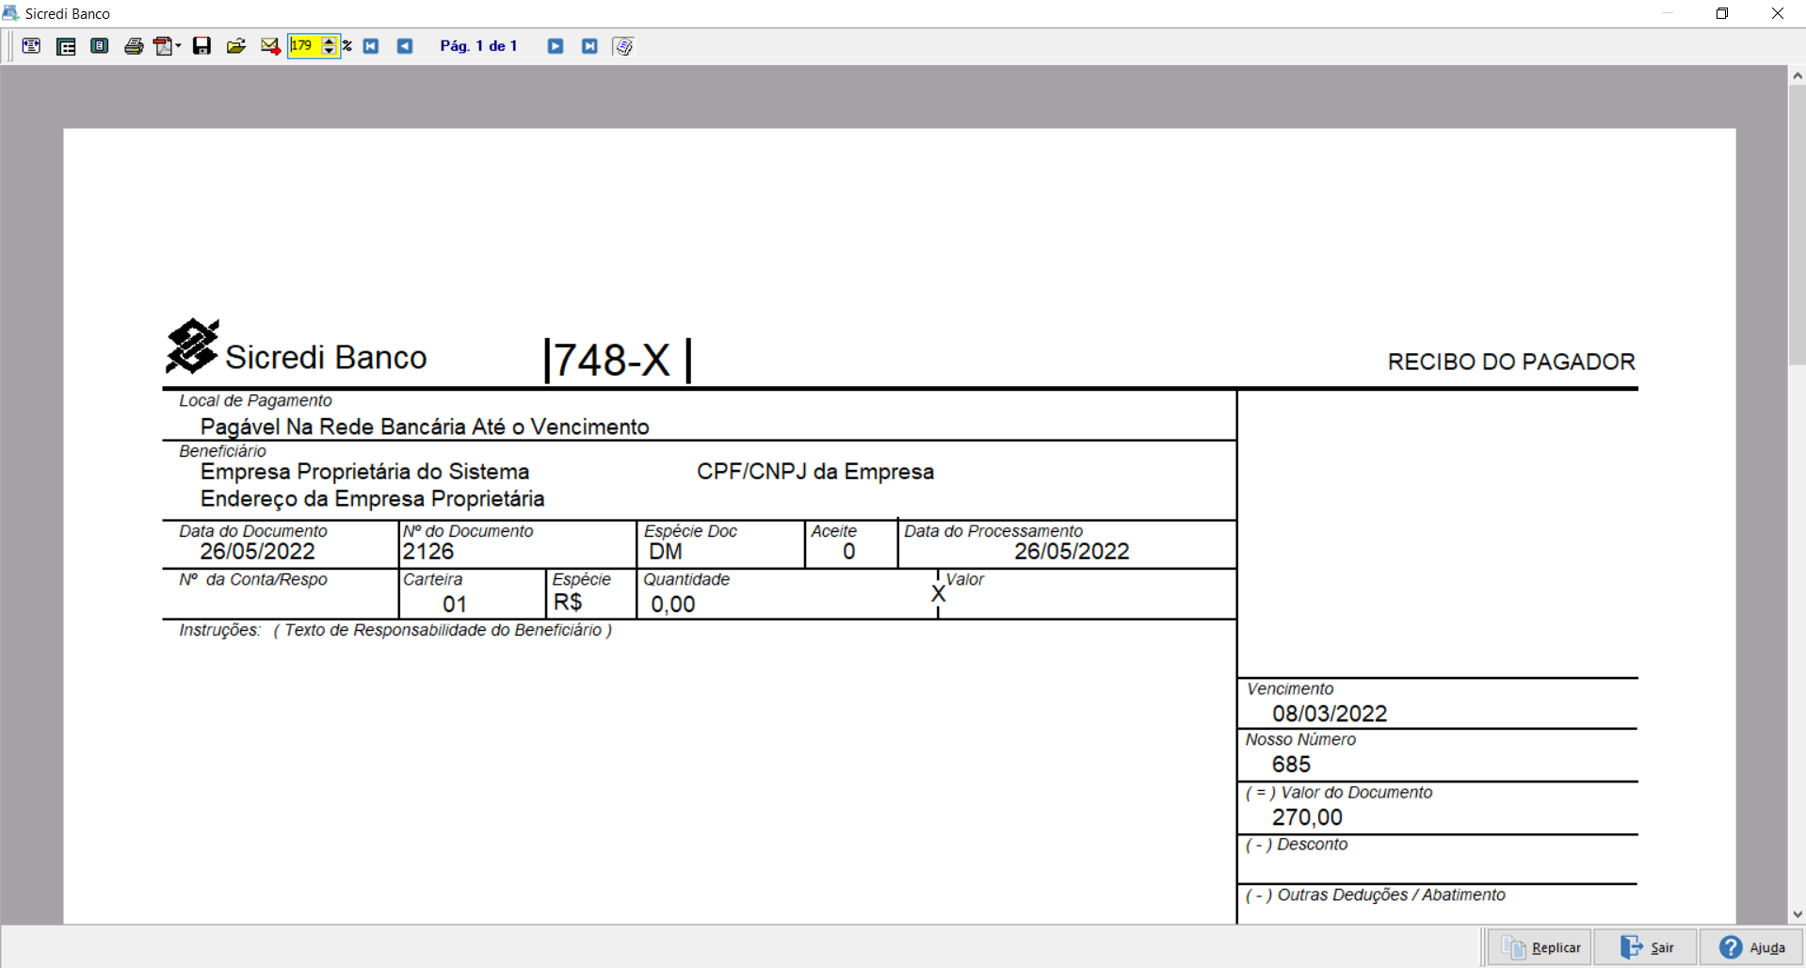Go to the last page
Viewport: 1806px width, 968px height.
[x=589, y=46]
